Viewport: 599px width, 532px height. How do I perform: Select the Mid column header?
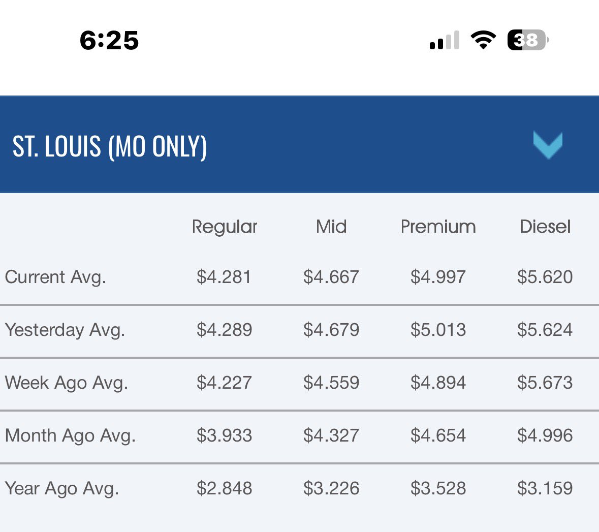coord(331,226)
